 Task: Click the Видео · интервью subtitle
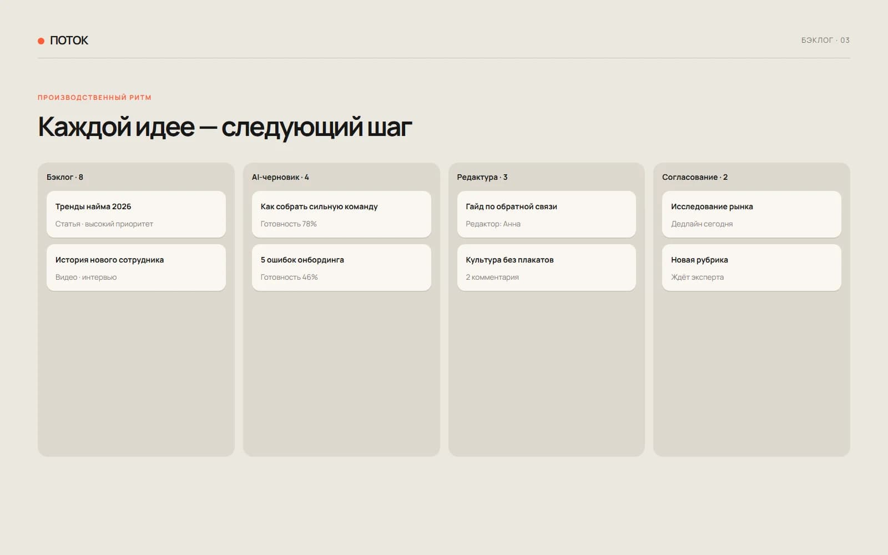(86, 277)
